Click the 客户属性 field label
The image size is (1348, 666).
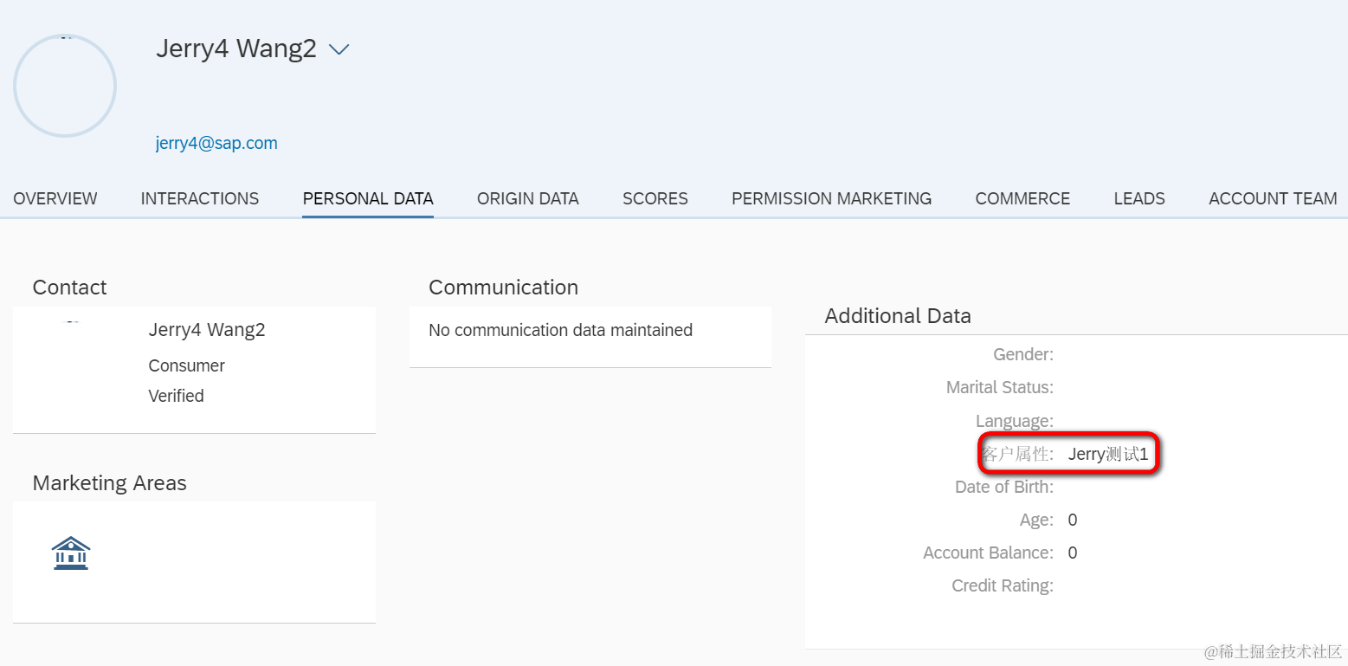(1019, 454)
